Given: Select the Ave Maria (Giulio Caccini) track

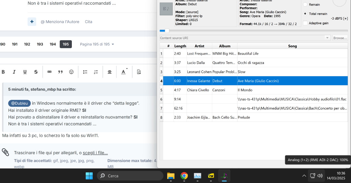Looking at the screenshot, I should [254, 81].
